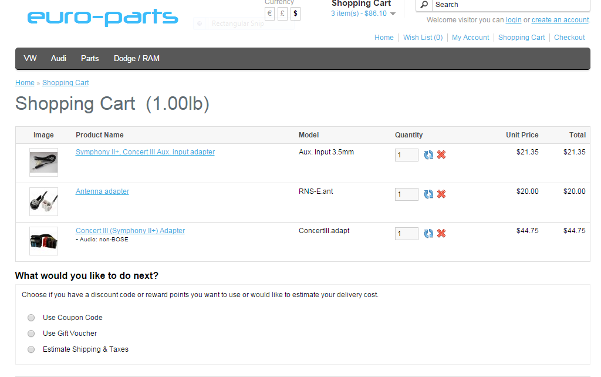
Task: Open the Audi menu
Action: [x=59, y=58]
